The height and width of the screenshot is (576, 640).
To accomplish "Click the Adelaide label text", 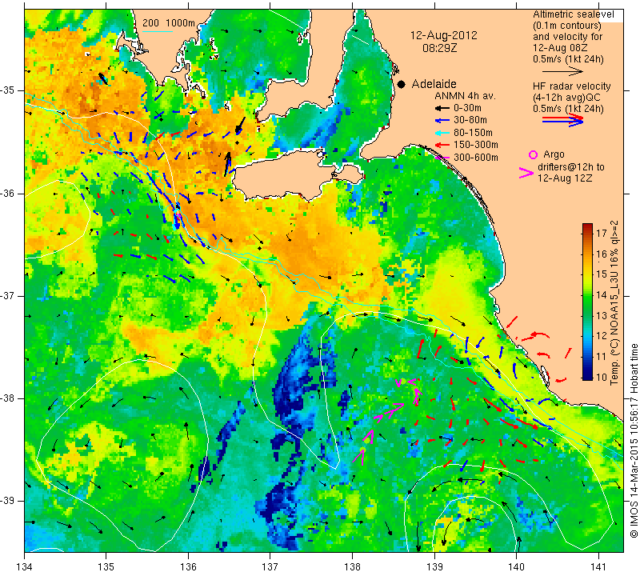I will 434,84.
